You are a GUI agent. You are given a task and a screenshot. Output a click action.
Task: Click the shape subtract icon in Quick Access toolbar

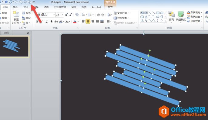[x=29, y=2]
